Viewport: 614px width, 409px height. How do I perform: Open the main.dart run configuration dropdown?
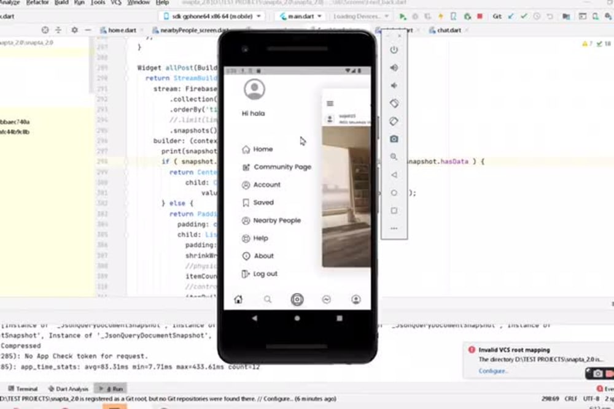300,16
